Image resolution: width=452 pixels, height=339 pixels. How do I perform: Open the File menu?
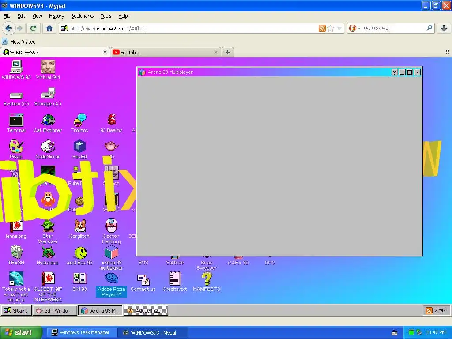[x=7, y=16]
